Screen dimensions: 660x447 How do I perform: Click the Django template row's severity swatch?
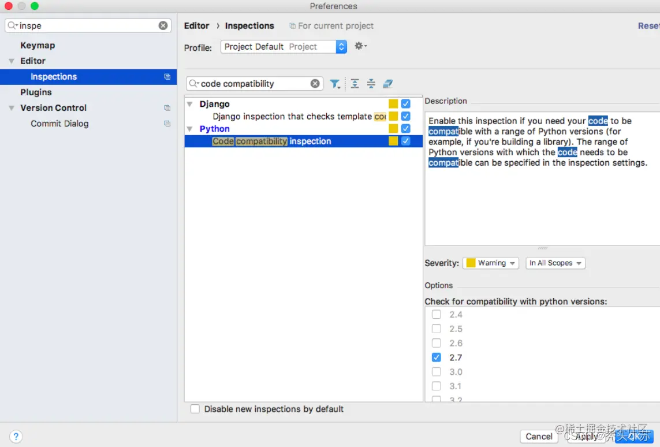coord(393,116)
